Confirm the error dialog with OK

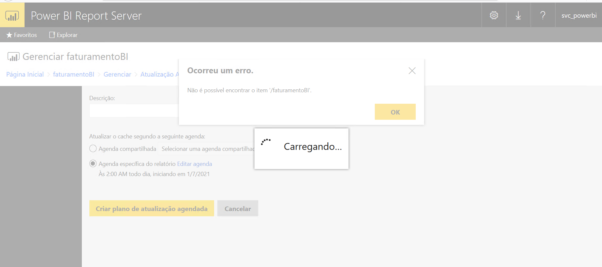[395, 112]
